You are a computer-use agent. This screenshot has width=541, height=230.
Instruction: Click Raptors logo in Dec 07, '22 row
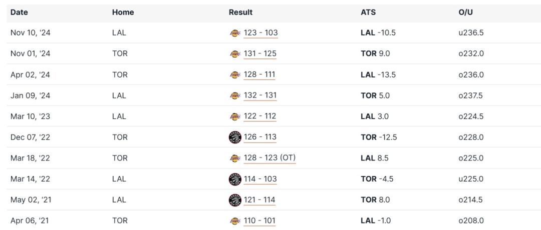[x=234, y=137]
